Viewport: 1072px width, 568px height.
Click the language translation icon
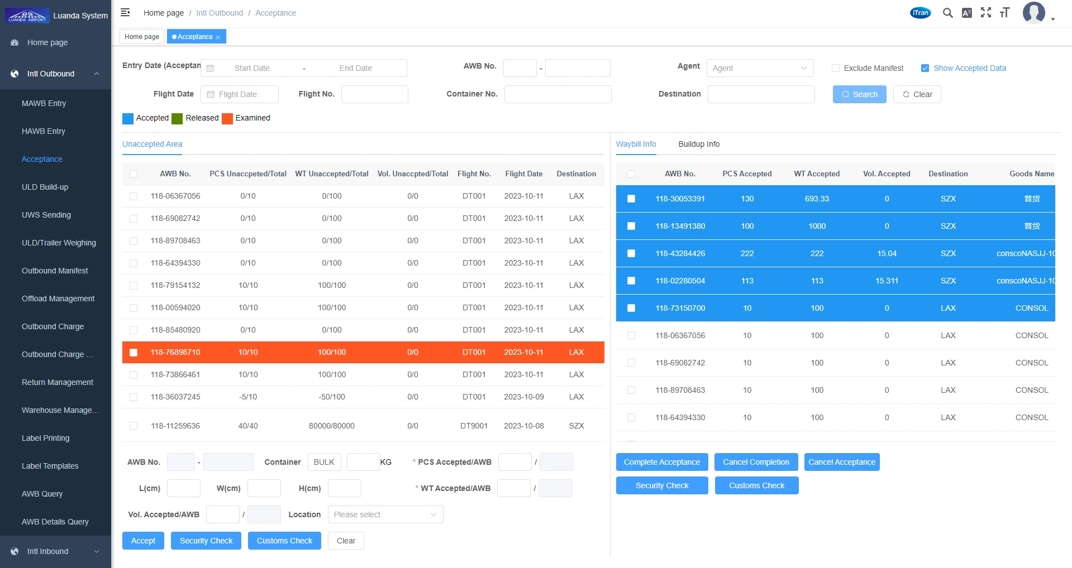pyautogui.click(x=966, y=13)
